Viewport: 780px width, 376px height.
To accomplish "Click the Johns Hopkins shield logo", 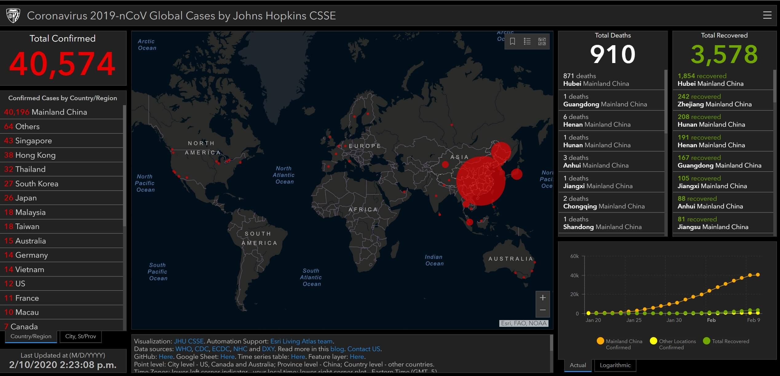I will [13, 15].
